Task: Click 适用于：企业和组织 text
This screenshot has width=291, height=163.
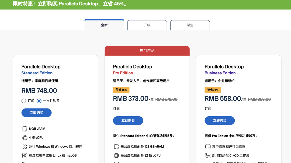Action: coord(220,81)
